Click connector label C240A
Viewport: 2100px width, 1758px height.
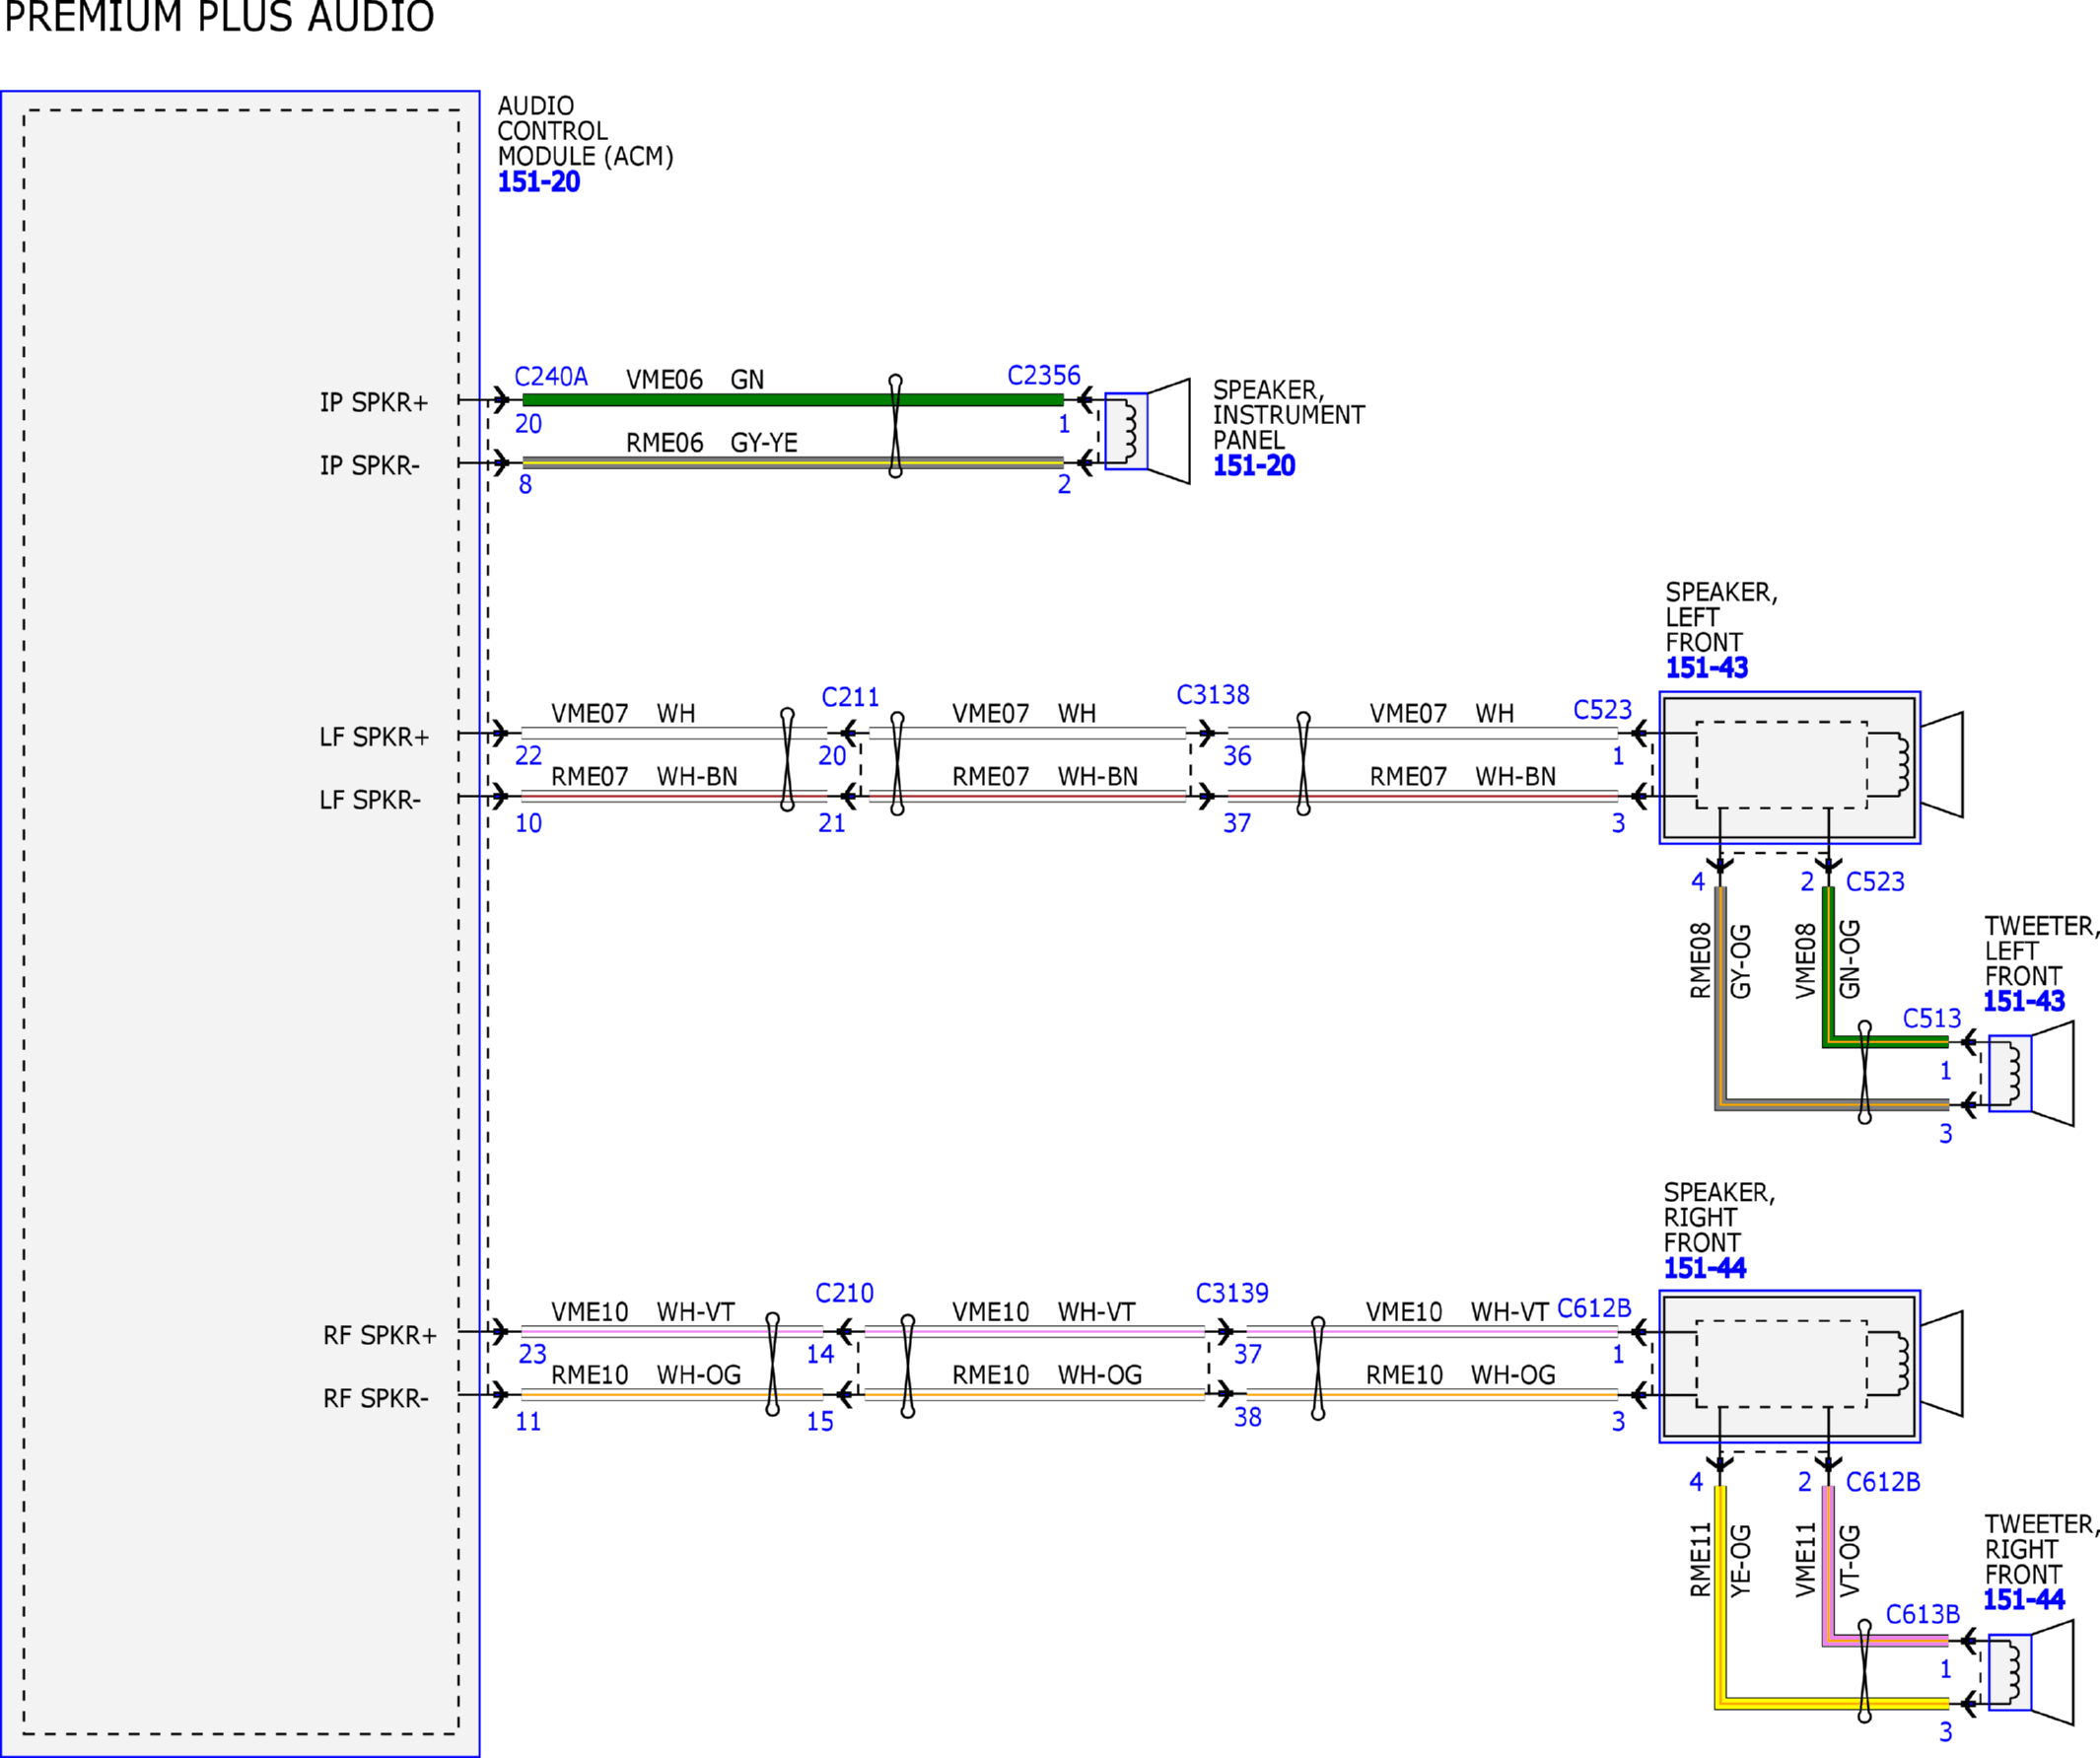pyautogui.click(x=551, y=377)
